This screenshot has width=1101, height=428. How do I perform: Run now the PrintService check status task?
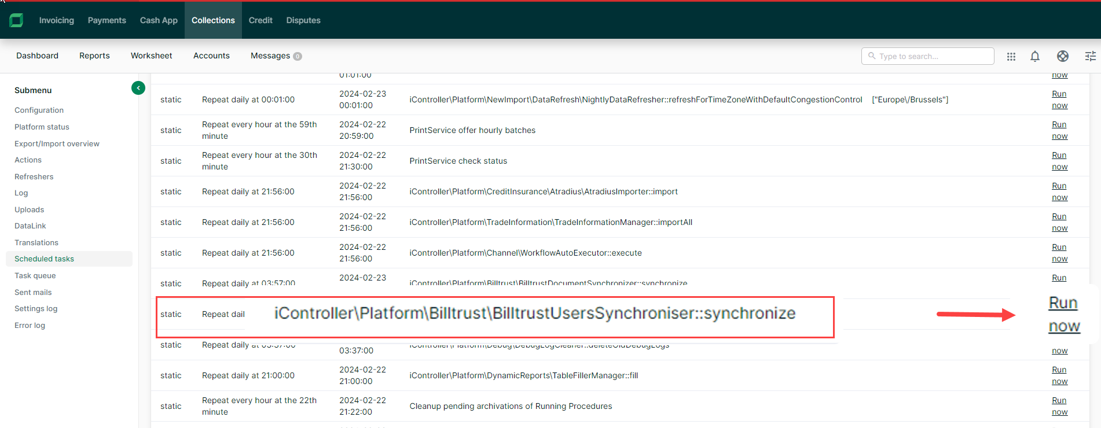[x=1059, y=161]
